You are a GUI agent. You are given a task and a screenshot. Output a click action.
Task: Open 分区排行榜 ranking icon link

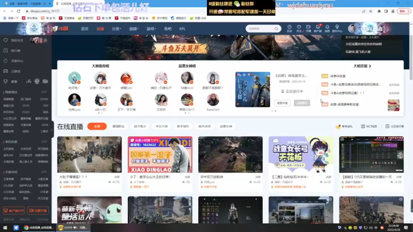click(394, 126)
